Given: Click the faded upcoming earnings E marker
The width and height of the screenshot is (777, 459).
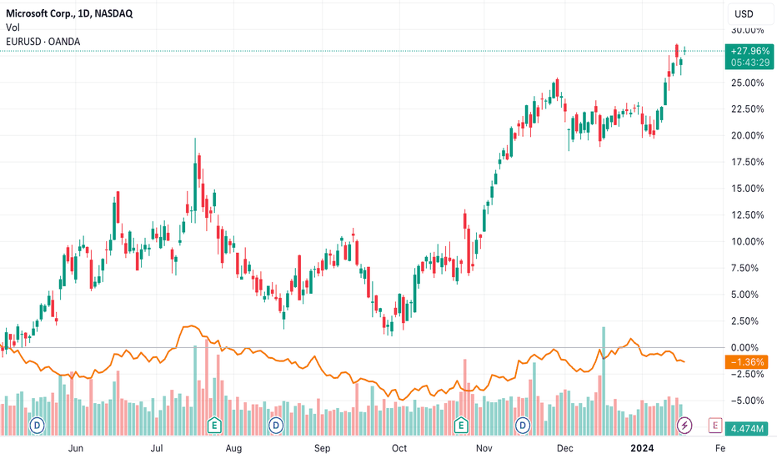Looking at the screenshot, I should (715, 426).
